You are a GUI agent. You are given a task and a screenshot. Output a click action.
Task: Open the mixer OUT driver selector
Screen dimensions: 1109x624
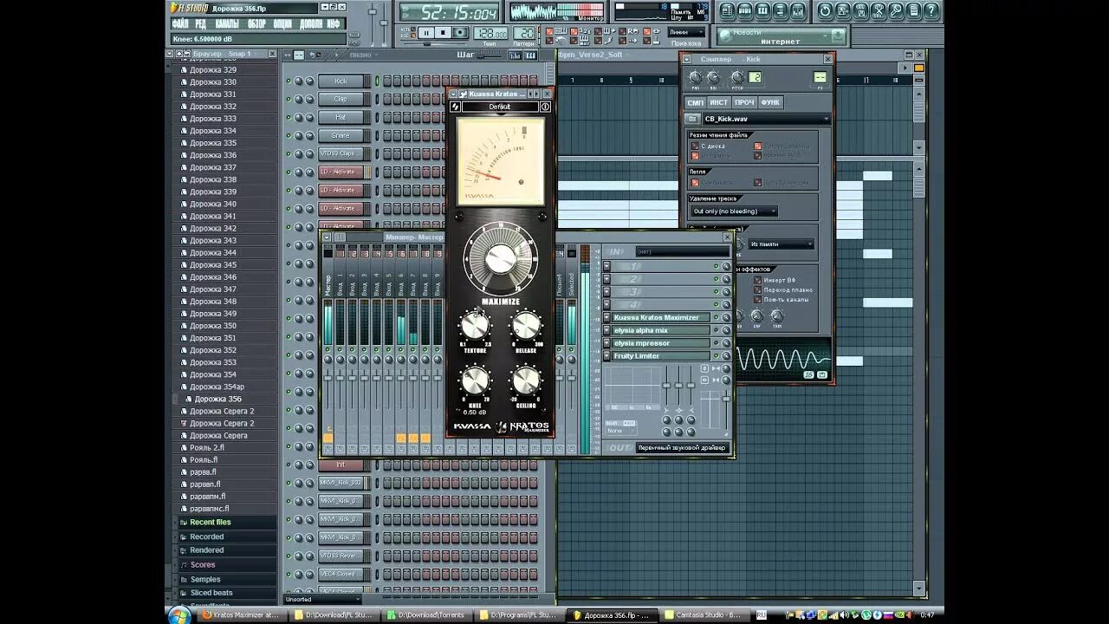(683, 448)
